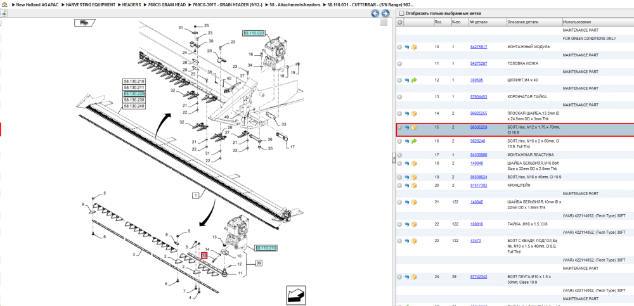
Task: Click the toolbar icon below the home icon
Action: pyautogui.click(x=4, y=13)
